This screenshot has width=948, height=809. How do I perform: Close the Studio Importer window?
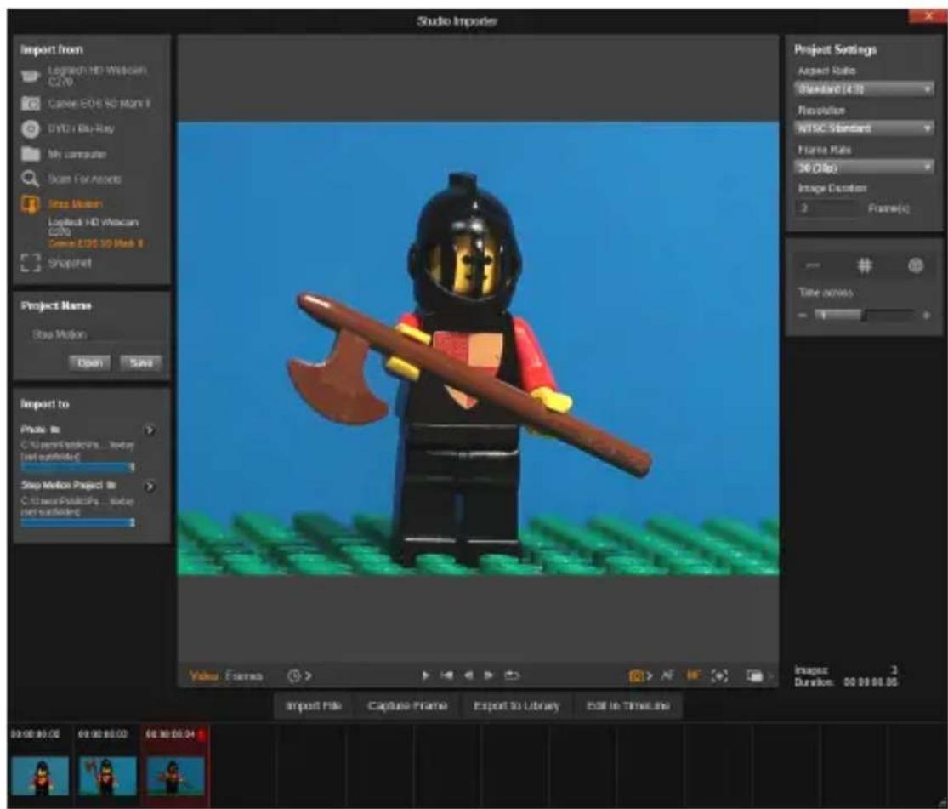(x=928, y=16)
